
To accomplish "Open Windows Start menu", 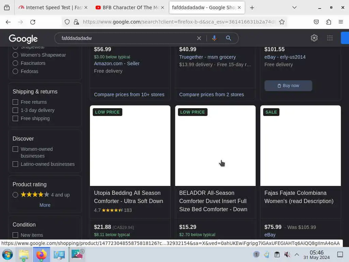I will coord(7,254).
